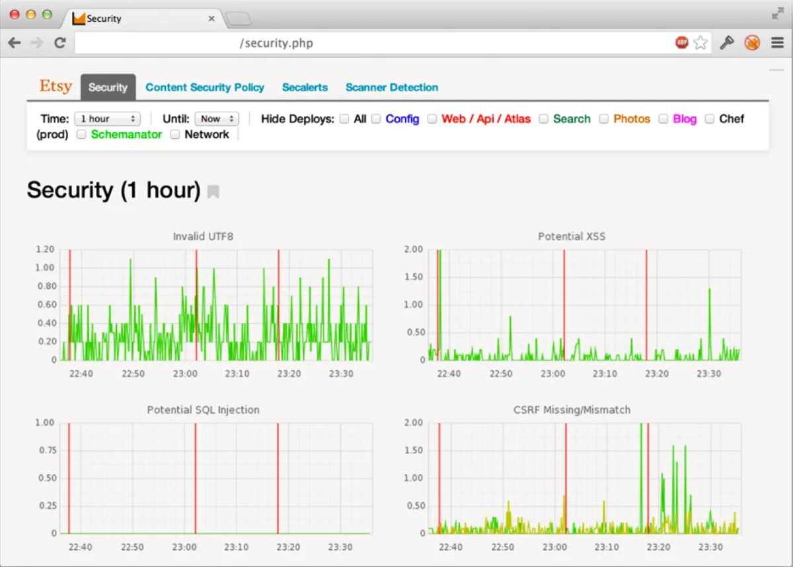Click the Blog label text

pyautogui.click(x=685, y=119)
